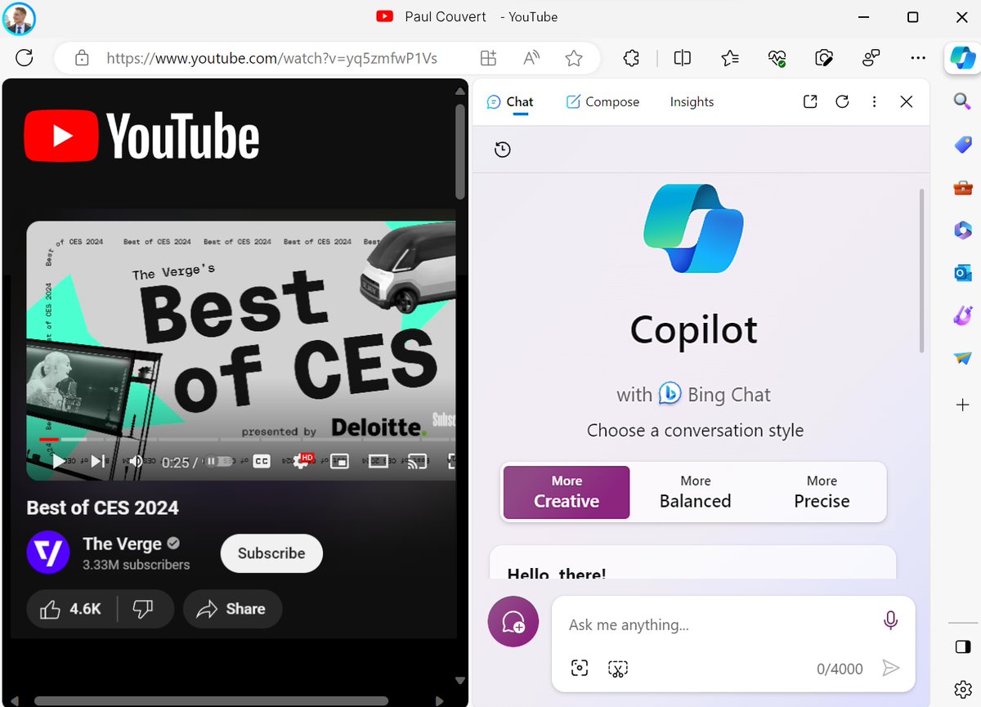The width and height of the screenshot is (981, 707).
Task: Cast the video to a TV
Action: tap(417, 461)
